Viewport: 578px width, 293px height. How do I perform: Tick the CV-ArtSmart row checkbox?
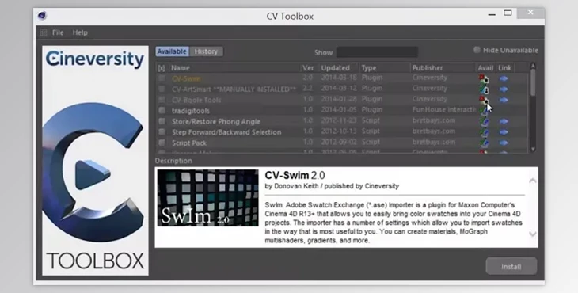162,89
